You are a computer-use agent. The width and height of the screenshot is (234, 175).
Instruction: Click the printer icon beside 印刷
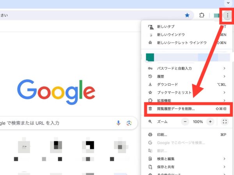click(x=150, y=135)
